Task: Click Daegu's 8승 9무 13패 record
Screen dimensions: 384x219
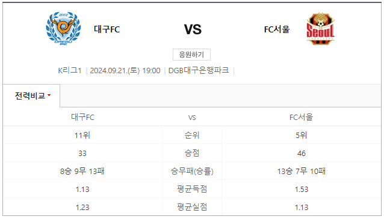Action: coord(82,171)
